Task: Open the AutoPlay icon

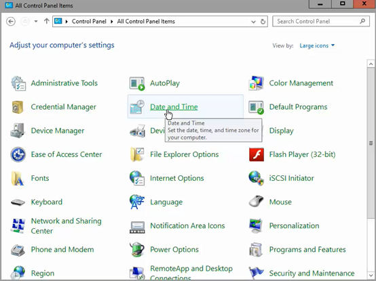Action: click(x=137, y=83)
